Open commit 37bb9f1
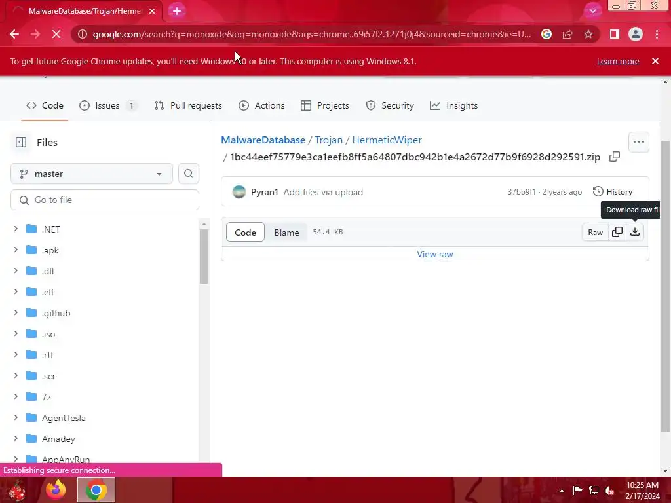This screenshot has width=671, height=503. [x=521, y=192]
